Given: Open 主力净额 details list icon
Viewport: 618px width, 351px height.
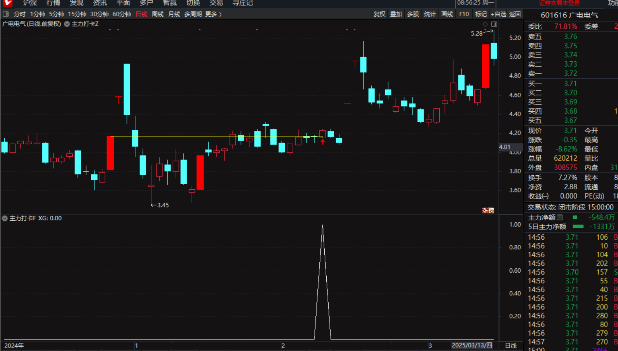Looking at the screenshot, I should click(560, 218).
